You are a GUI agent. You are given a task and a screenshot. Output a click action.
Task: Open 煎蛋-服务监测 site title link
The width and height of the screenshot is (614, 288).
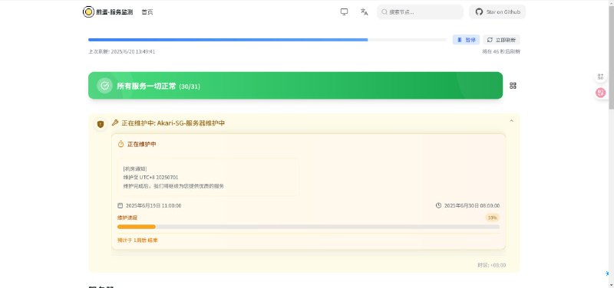(x=114, y=12)
